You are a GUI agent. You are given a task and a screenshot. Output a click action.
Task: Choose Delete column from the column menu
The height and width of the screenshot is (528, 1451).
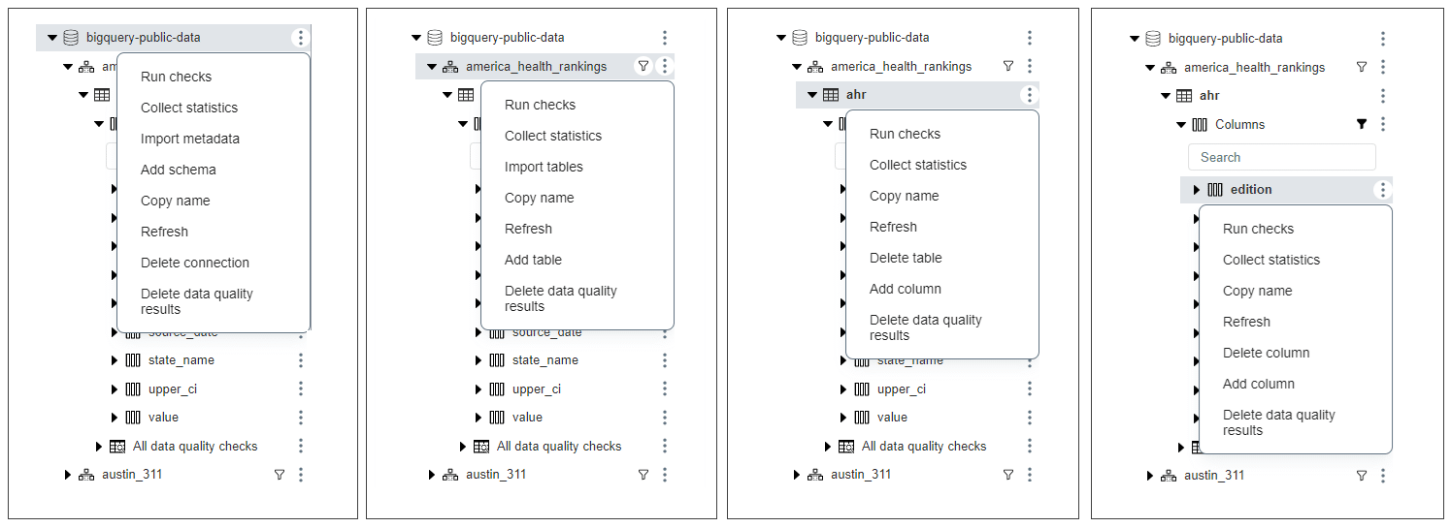[1267, 353]
